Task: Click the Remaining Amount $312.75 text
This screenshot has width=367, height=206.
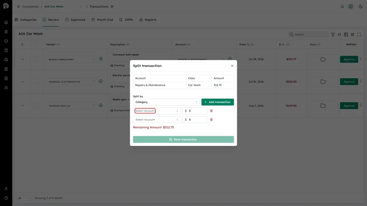Action: pos(153,127)
